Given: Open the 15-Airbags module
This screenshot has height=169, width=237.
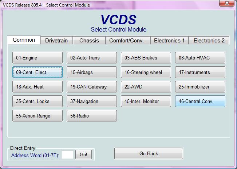Looking at the screenshot, I should (92, 72).
